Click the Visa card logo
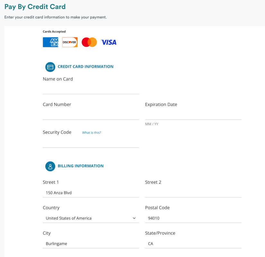The height and width of the screenshot is (257, 265). (x=109, y=42)
